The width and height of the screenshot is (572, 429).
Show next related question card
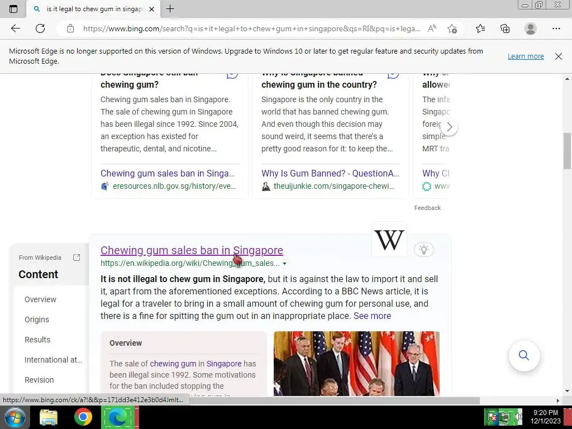[450, 127]
